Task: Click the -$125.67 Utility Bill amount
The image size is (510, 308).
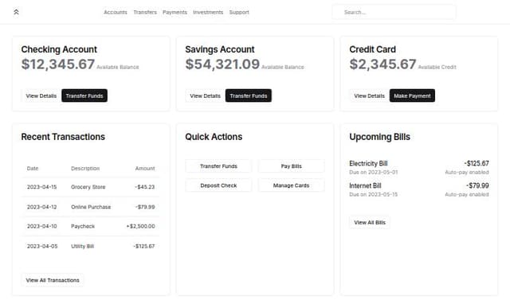Action: (x=143, y=246)
